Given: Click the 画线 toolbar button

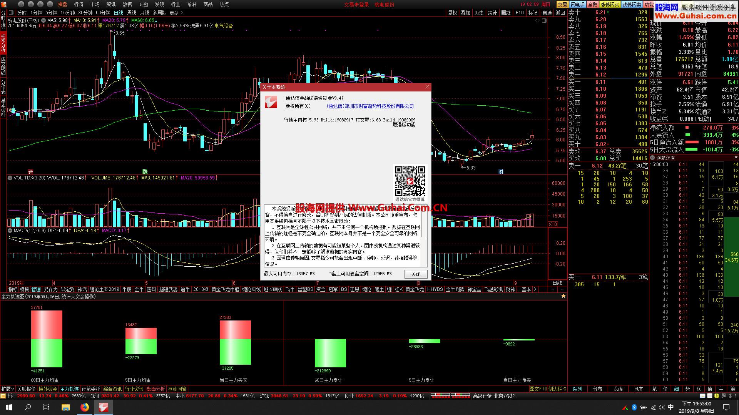Looking at the screenshot, I should click(506, 13).
